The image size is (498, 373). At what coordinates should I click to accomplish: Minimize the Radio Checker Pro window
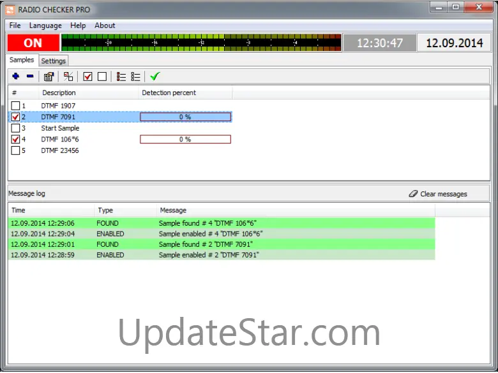439,7
